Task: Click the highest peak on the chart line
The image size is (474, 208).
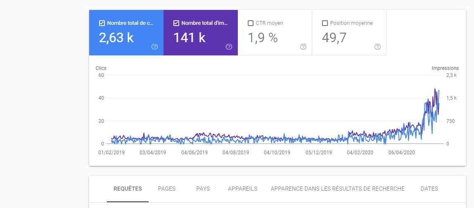Action: point(435,89)
